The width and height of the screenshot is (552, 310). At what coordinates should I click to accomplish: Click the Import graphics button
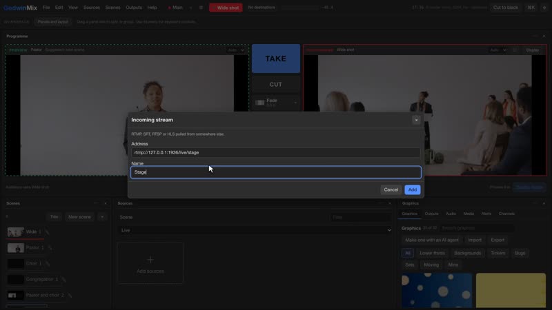coord(475,240)
